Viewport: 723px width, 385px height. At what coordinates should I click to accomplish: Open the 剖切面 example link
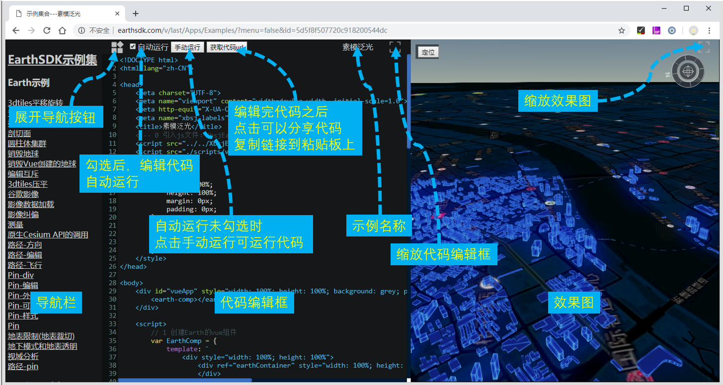(19, 133)
